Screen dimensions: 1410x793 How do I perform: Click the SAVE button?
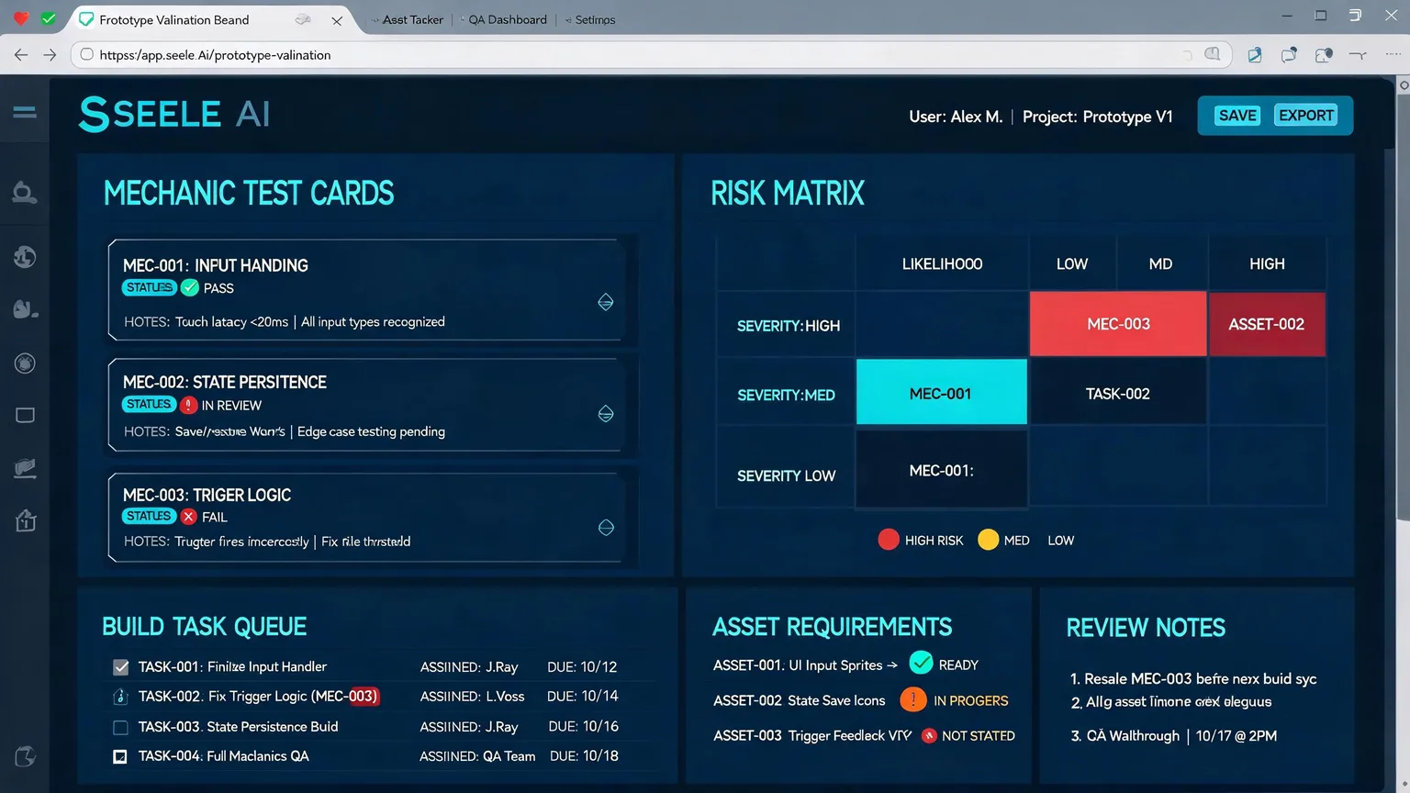pos(1237,116)
